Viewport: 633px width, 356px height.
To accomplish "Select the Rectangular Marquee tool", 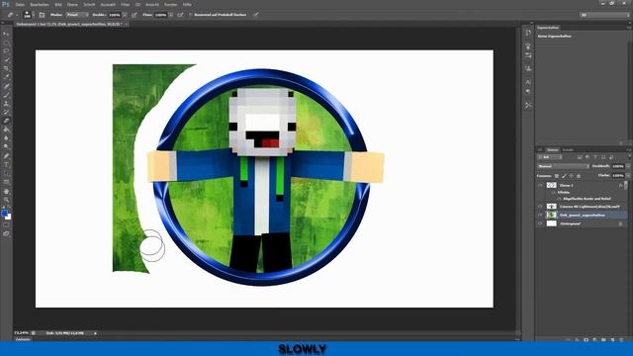I will click(x=6, y=43).
